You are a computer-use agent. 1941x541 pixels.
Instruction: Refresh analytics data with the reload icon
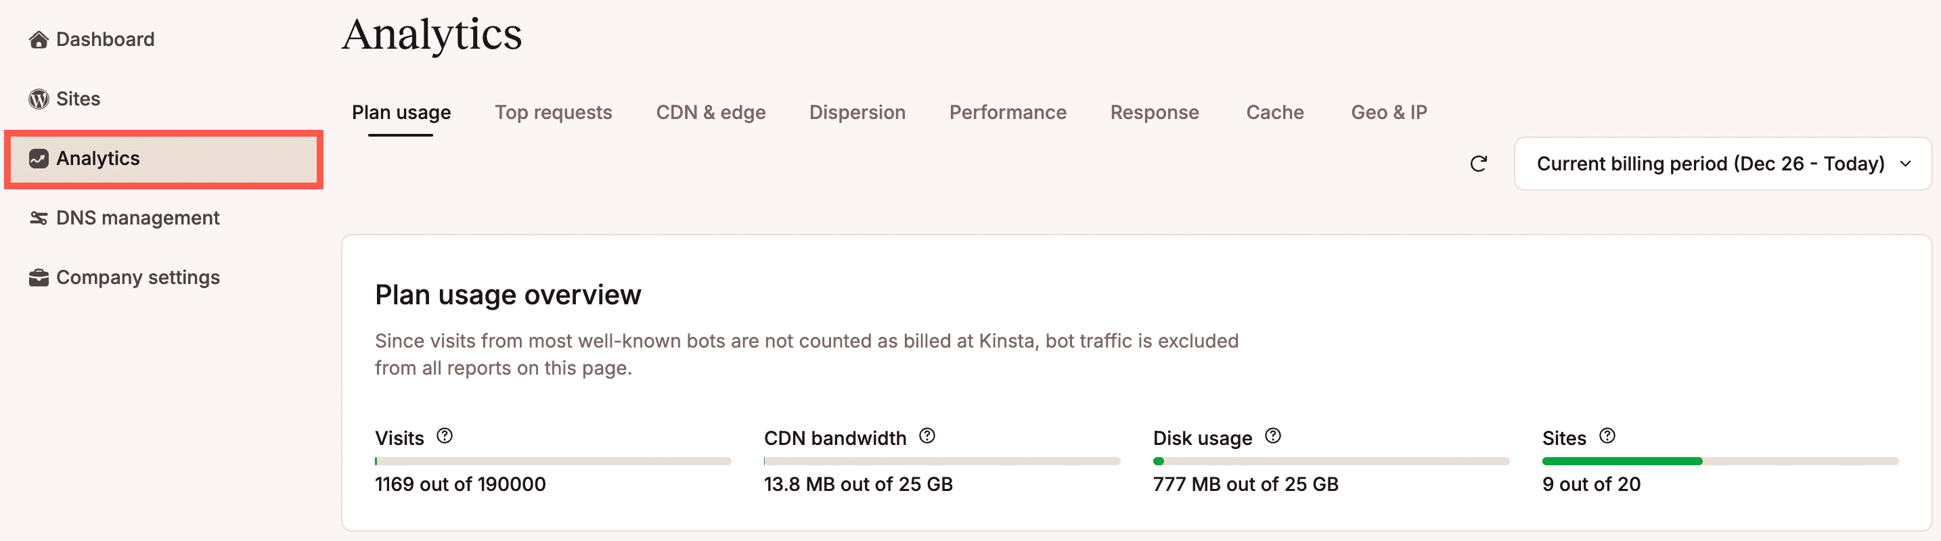[x=1479, y=163]
